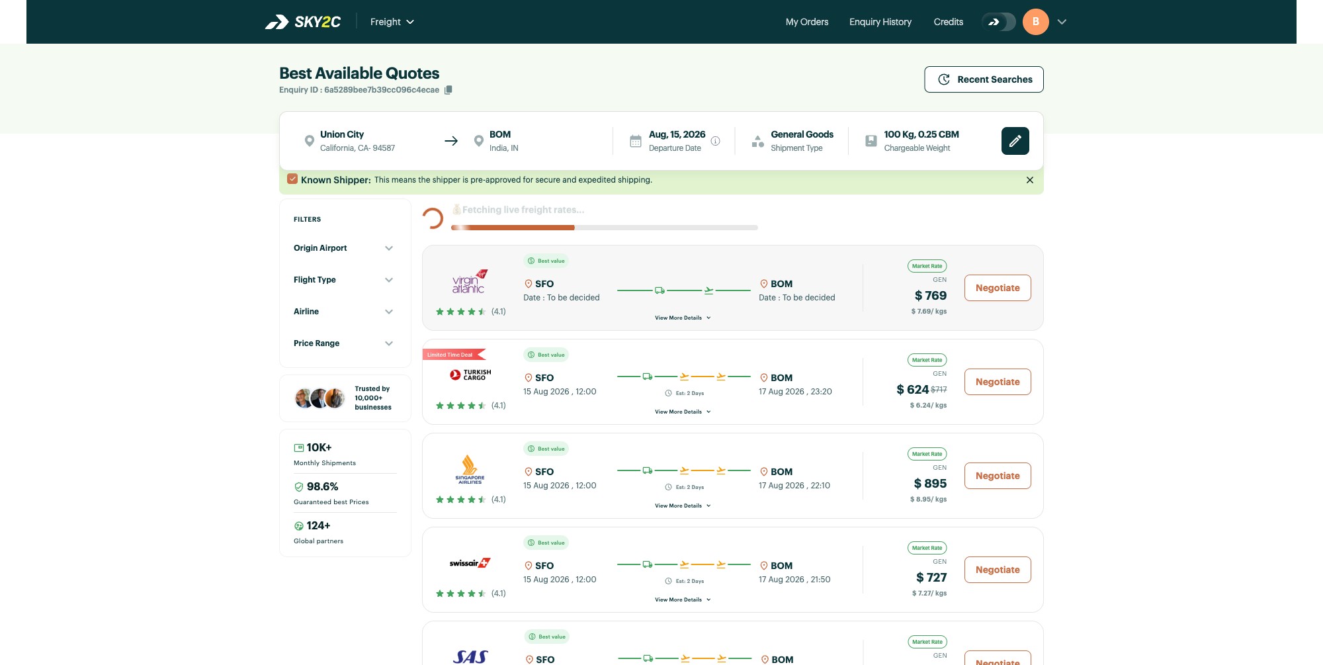This screenshot has width=1323, height=665.
Task: Click the departure date info icon
Action: (715, 141)
